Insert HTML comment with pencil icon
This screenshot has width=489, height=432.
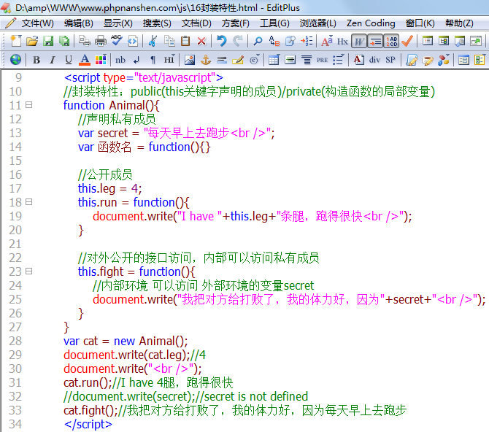238,59
